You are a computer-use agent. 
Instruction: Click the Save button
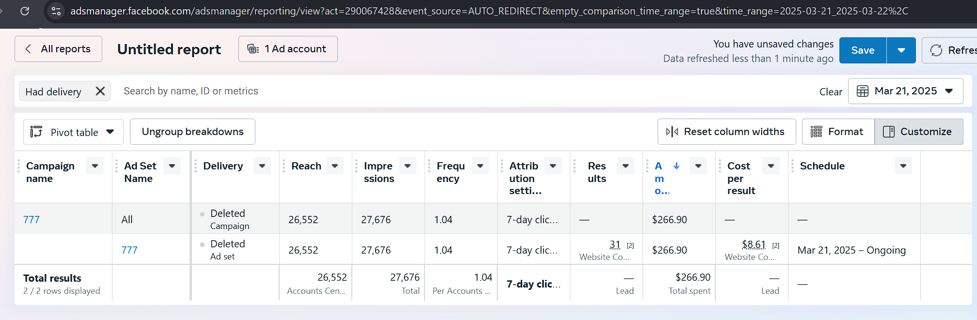(x=863, y=50)
